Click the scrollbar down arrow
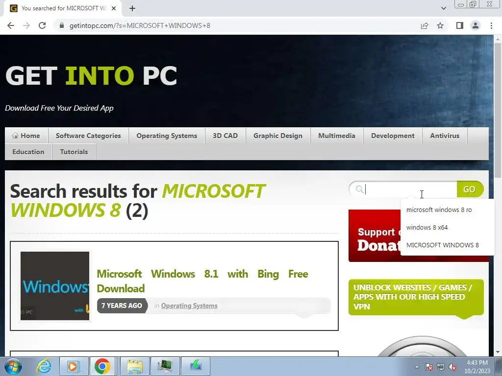Image resolution: width=502 pixels, height=376 pixels. pyautogui.click(x=498, y=352)
